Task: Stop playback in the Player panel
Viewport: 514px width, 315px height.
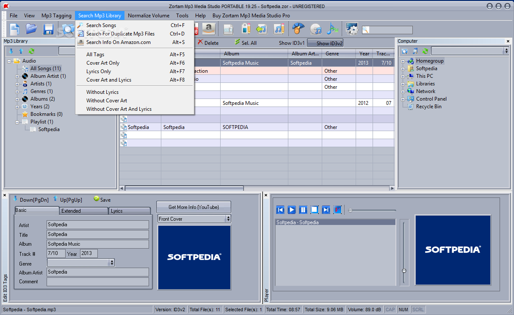Action: point(315,210)
